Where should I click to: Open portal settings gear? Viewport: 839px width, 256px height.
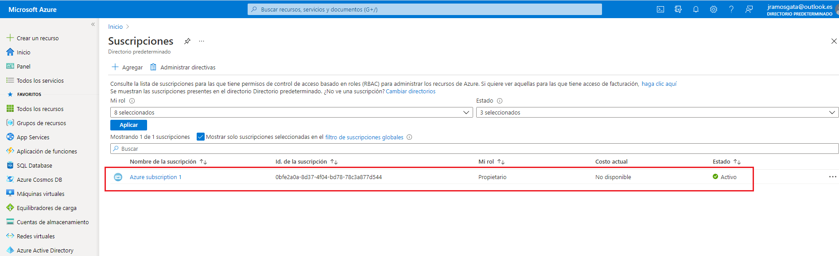(714, 9)
